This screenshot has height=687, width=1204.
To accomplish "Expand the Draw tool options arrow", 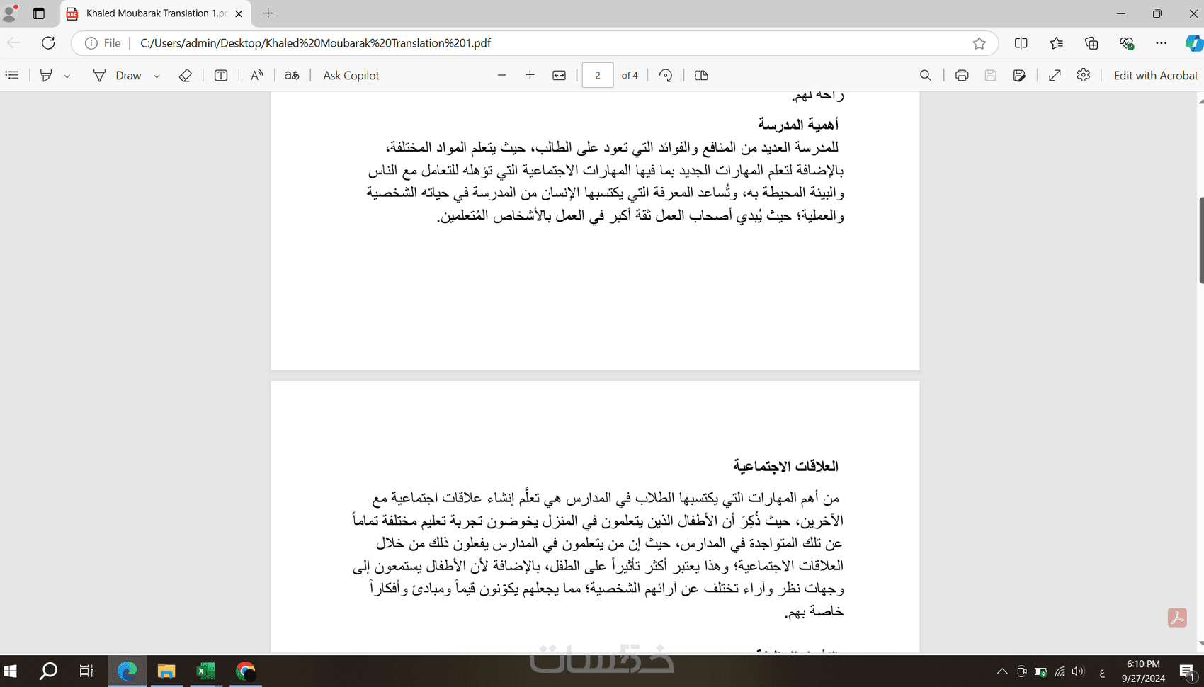I will [x=157, y=76].
